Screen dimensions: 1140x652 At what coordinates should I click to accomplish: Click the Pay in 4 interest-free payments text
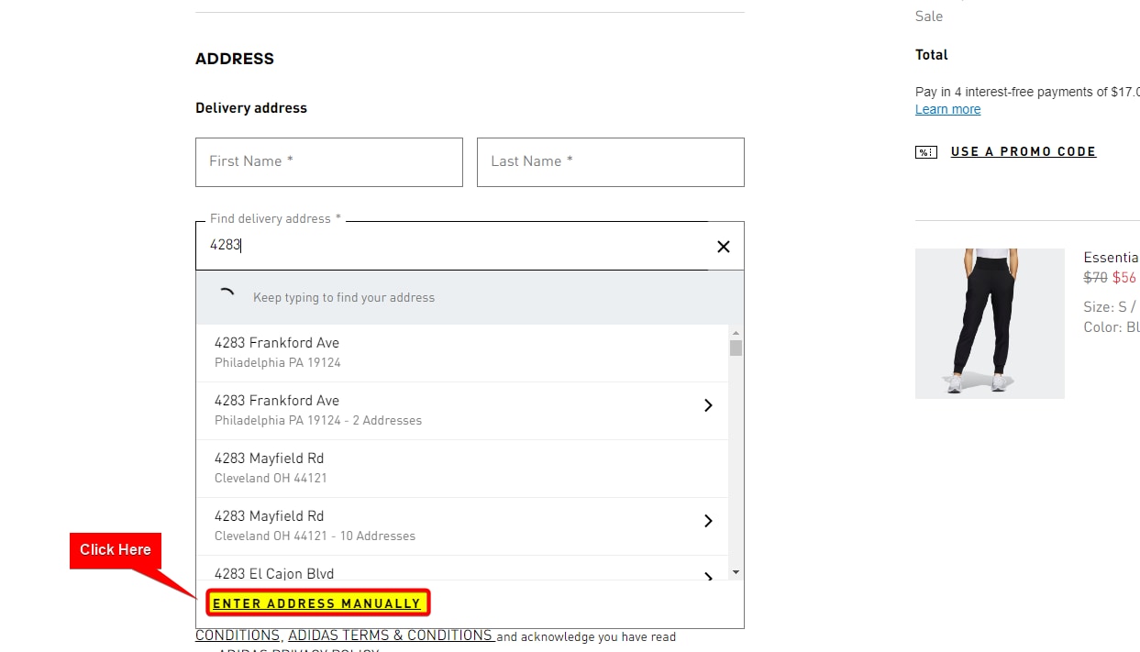point(1027,92)
